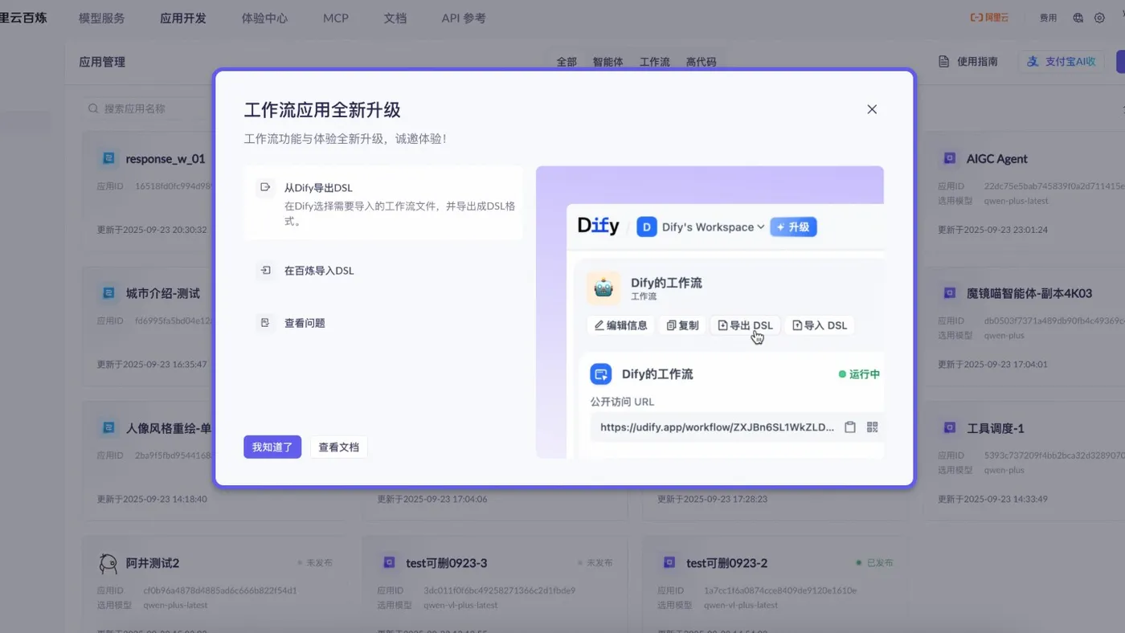Click the Dify workflow preview image
The width and height of the screenshot is (1125, 633).
click(710, 312)
